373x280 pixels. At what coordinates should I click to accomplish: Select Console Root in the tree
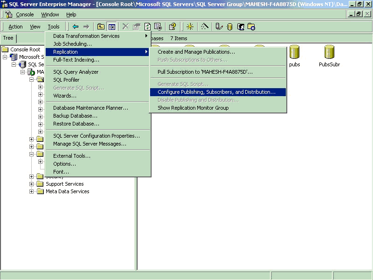point(25,49)
